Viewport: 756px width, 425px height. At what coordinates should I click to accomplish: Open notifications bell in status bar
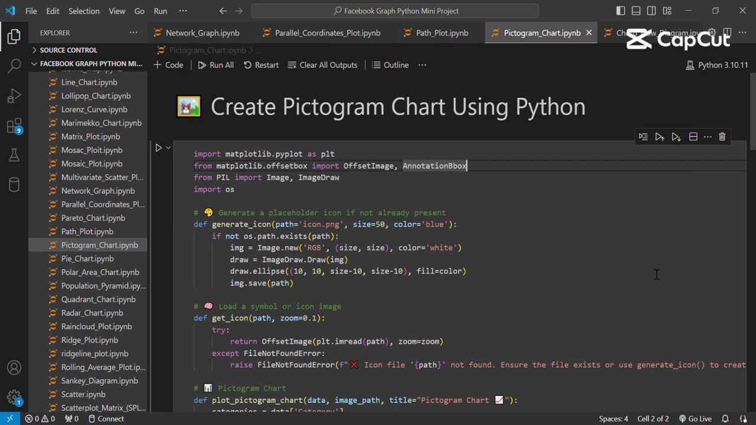[725, 419]
